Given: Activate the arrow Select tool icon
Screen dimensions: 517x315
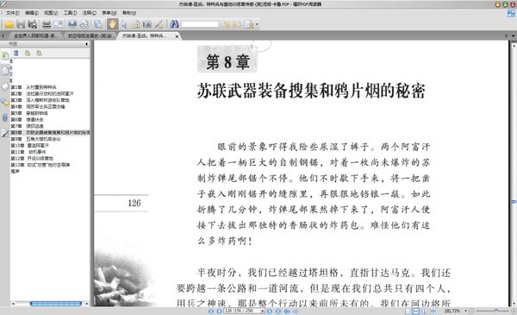Looking at the screenshot, I should pyautogui.click(x=124, y=24).
